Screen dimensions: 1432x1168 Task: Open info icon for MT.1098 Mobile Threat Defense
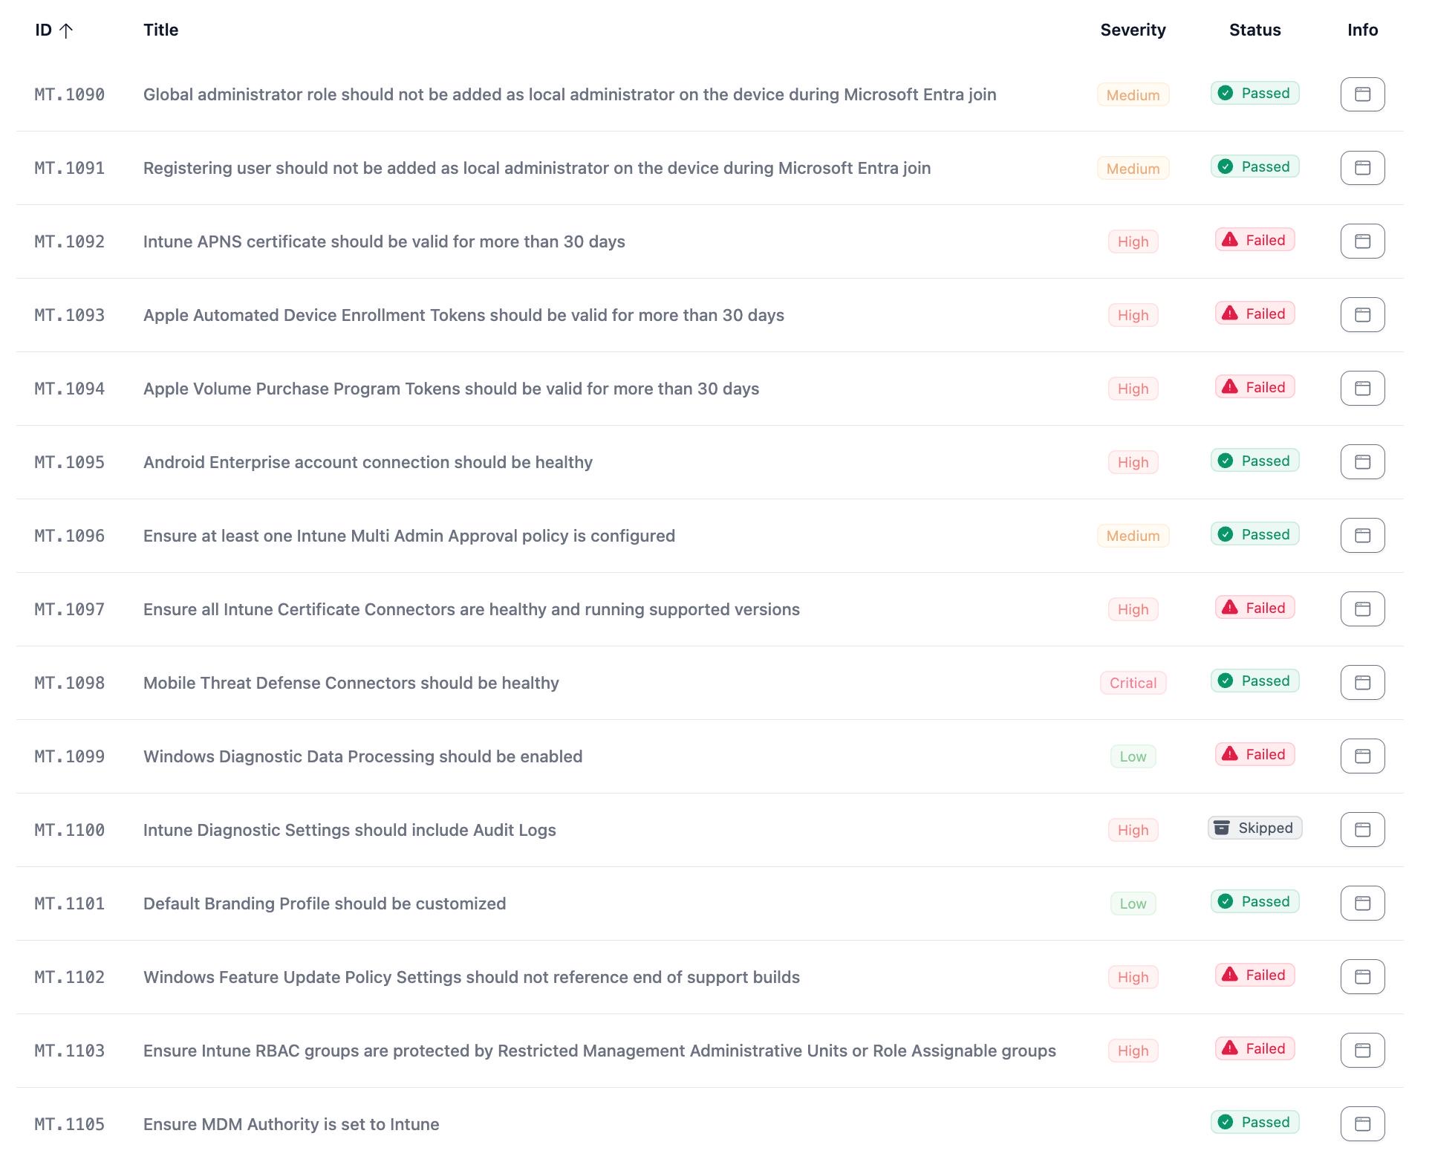[1361, 683]
